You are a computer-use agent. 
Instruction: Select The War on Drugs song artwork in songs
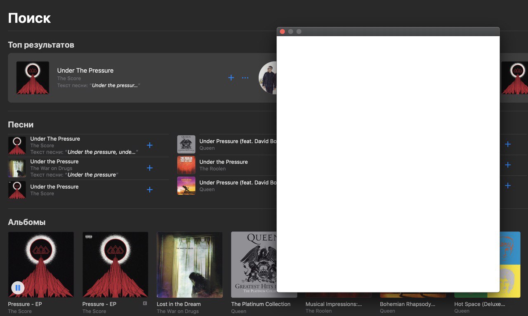17,168
